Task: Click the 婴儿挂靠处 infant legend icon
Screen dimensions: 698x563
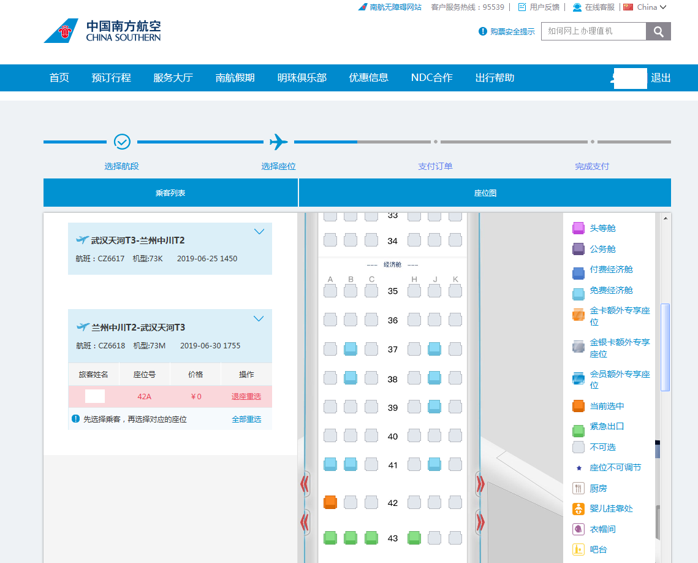Action: pos(577,508)
